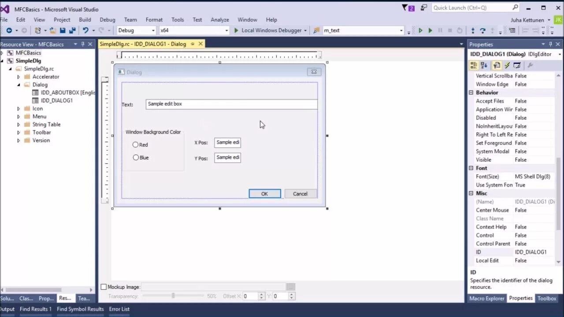Screen dimensions: 564x317
Task: Collapse the Behavior property category
Action: click(471, 92)
